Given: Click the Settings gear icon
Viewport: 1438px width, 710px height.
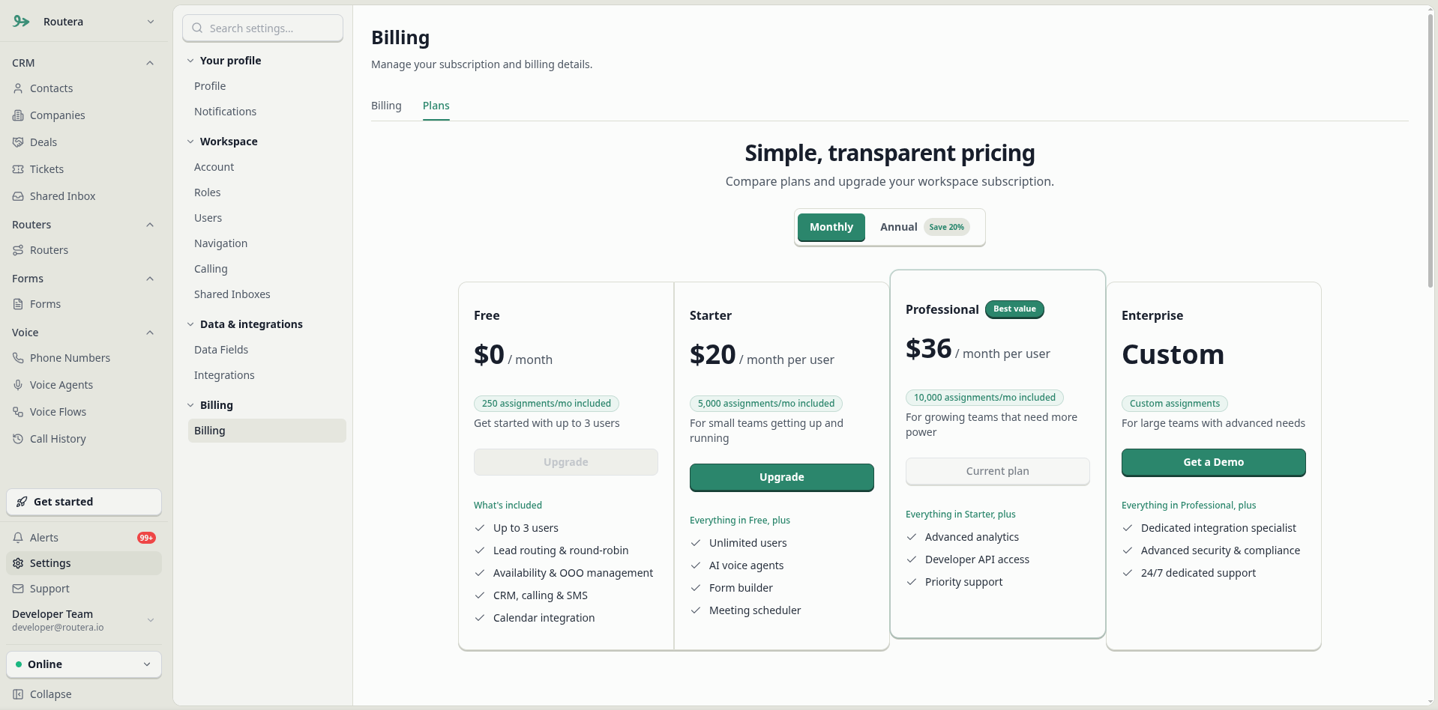Looking at the screenshot, I should point(18,563).
